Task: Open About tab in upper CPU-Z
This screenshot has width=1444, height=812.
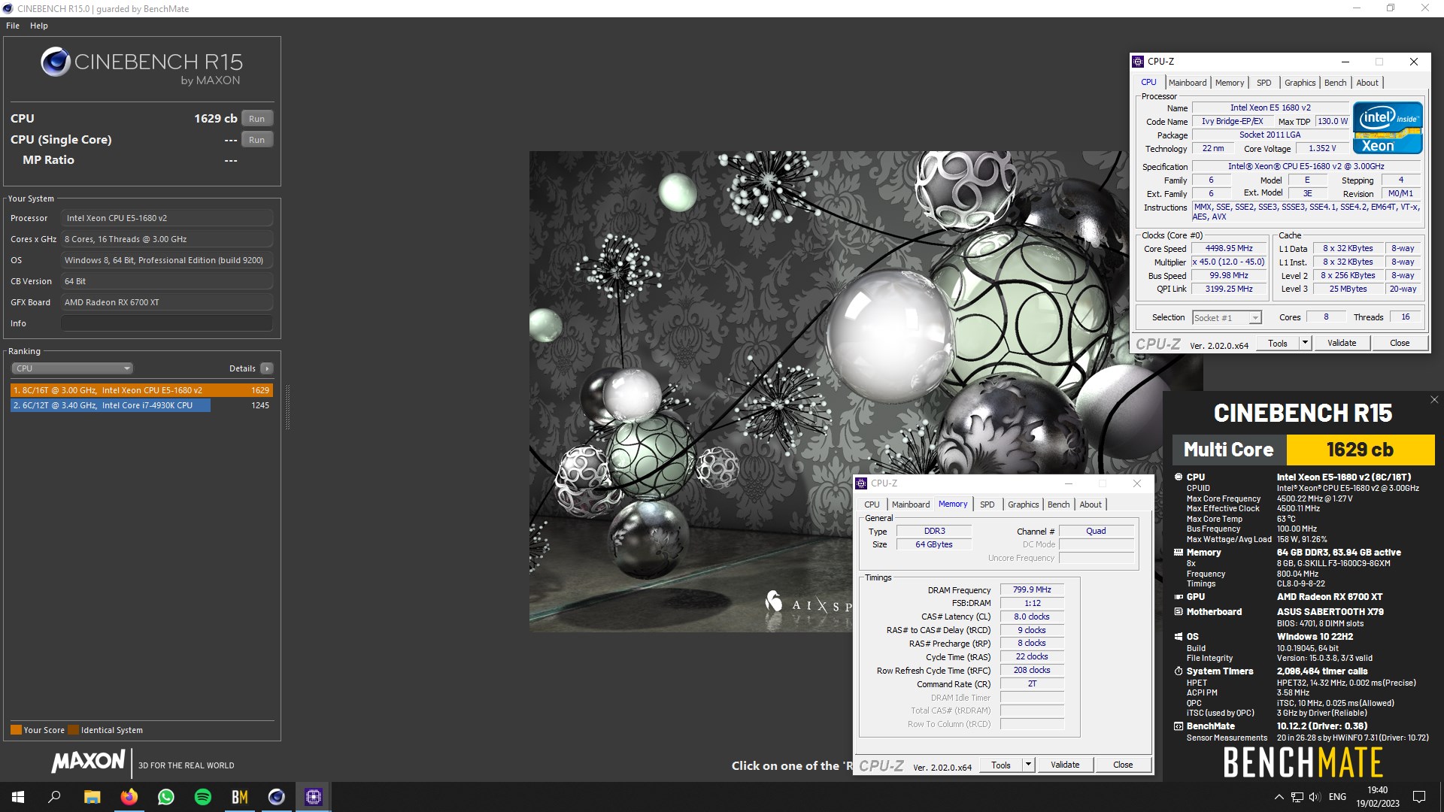Action: coord(1367,83)
